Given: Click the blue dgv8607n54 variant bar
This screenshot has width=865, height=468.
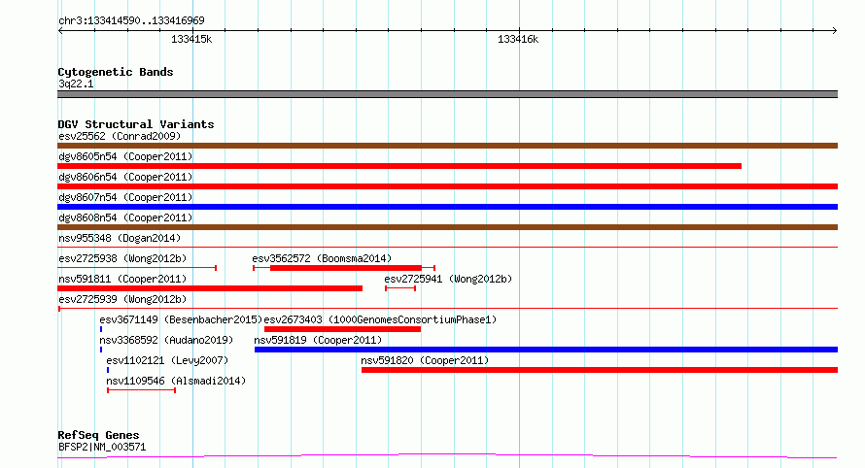Looking at the screenshot, I should point(447,207).
